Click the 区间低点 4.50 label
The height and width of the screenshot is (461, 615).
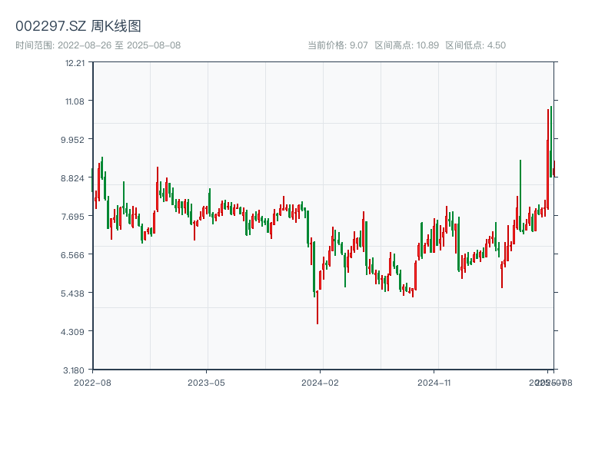(x=476, y=45)
